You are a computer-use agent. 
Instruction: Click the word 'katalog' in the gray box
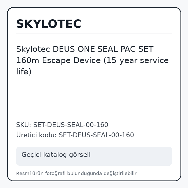click(55, 154)
